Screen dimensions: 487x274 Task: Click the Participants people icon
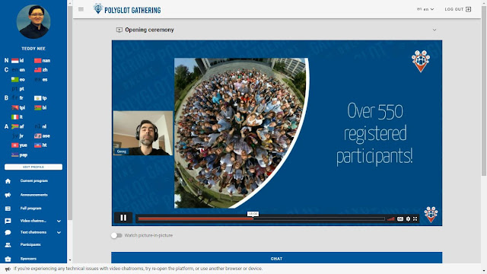pyautogui.click(x=8, y=245)
